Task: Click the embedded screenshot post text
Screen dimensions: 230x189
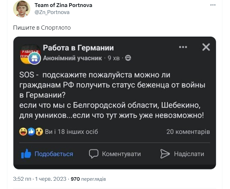Action: 112,95
